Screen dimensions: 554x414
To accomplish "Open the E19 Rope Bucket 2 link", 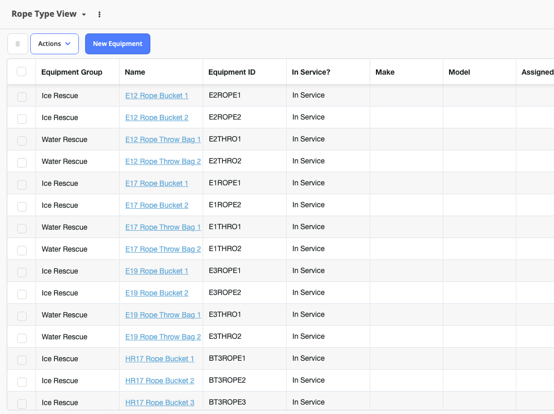I will [x=157, y=293].
